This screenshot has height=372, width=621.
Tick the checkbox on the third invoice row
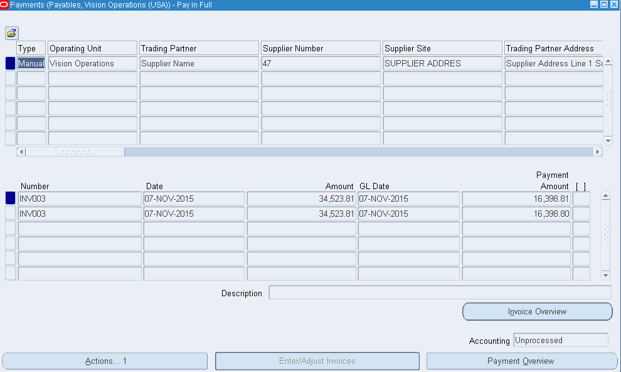[581, 229]
